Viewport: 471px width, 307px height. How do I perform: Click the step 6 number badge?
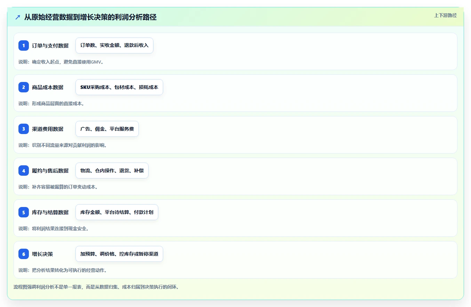(x=24, y=254)
